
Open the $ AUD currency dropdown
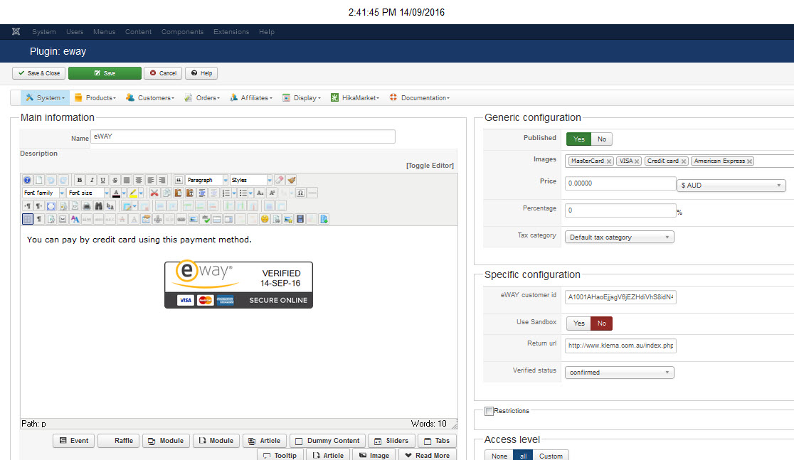coord(731,186)
